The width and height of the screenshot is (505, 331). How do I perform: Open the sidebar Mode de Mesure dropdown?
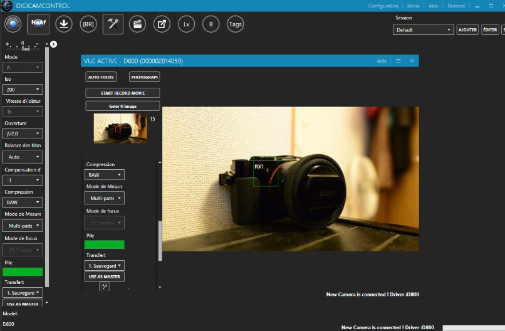tap(22, 226)
